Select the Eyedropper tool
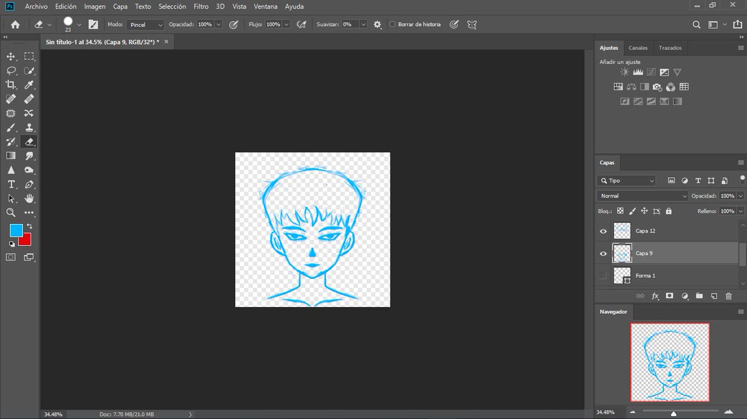This screenshot has height=419, width=747. coord(29,85)
